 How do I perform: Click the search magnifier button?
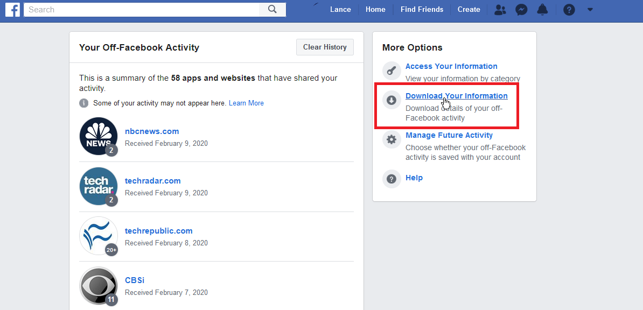pyautogui.click(x=272, y=9)
